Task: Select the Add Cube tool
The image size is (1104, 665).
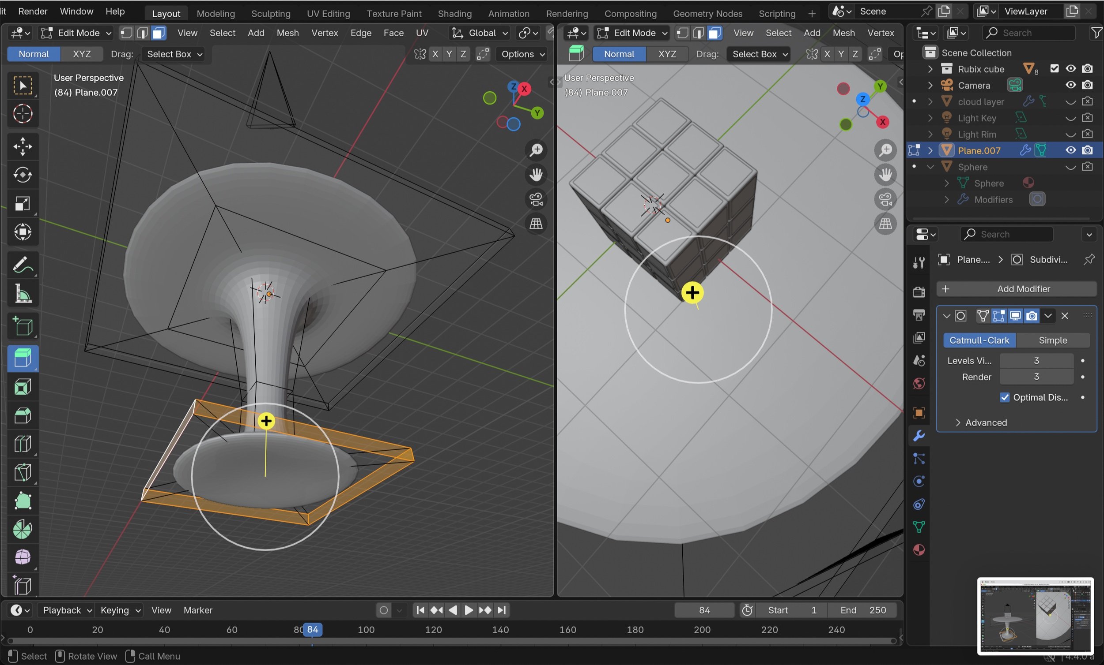Action: click(23, 326)
